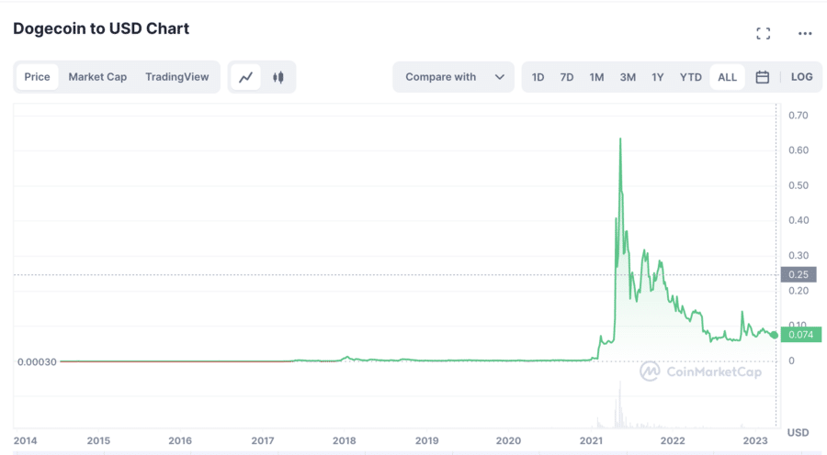Screen dimensions: 827x455
Task: Click the Dogecoin to USD Chart heading
Action: [101, 28]
